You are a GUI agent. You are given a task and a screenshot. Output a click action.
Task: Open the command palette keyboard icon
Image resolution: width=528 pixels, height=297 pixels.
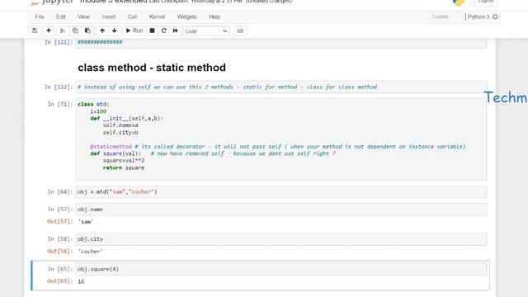[x=240, y=31]
